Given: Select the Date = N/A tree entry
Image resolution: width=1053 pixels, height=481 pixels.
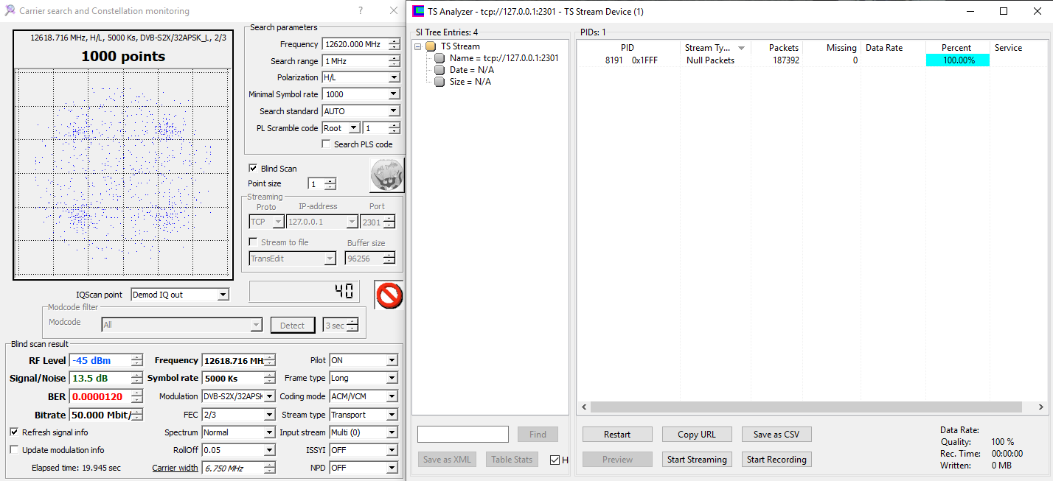Looking at the screenshot, I should (x=471, y=70).
